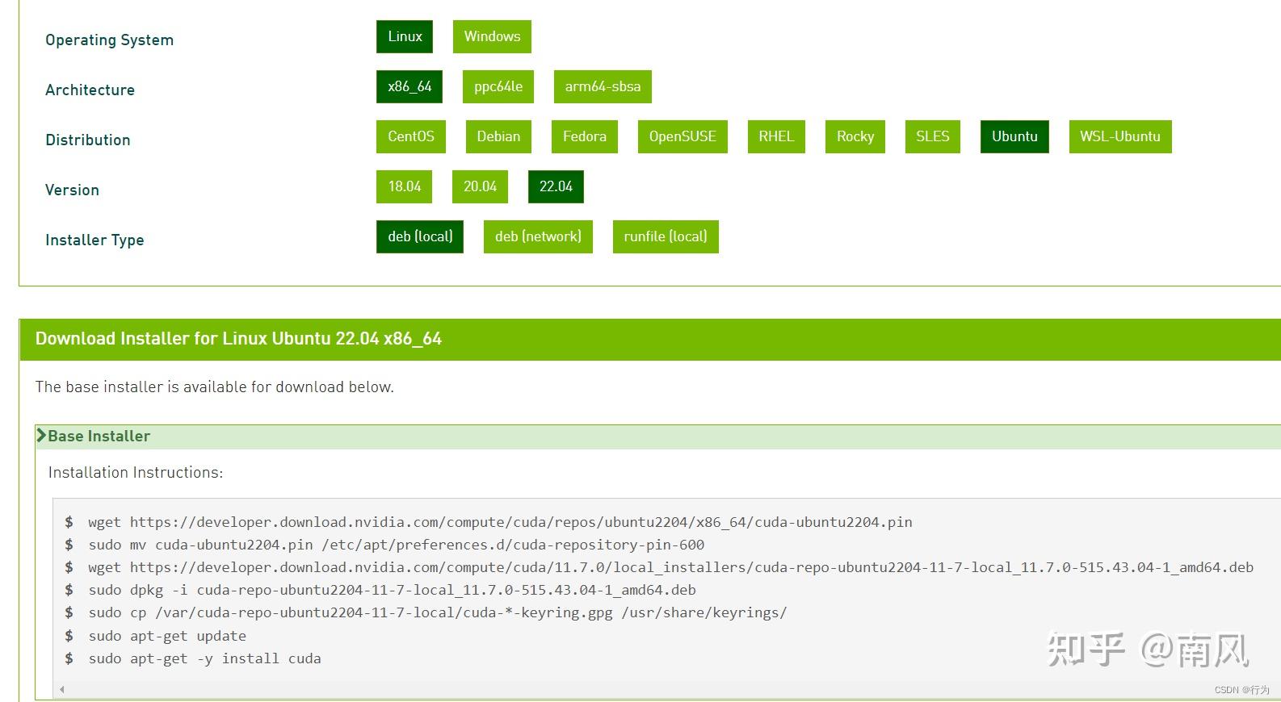Click the wget cuda-ubuntu2204.pin command line
This screenshot has width=1281, height=702.
[500, 522]
